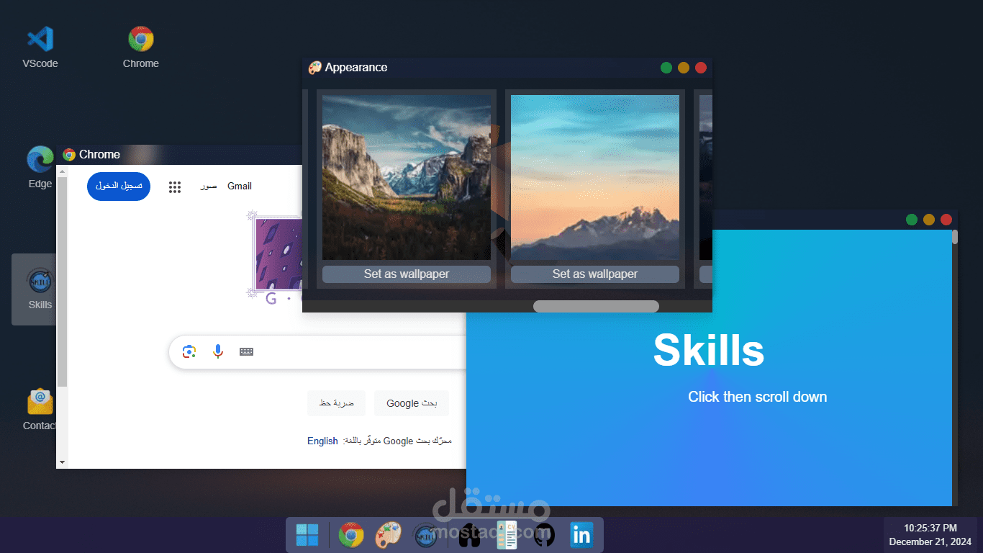Open the on-screen keyboard icon in search box

246,351
